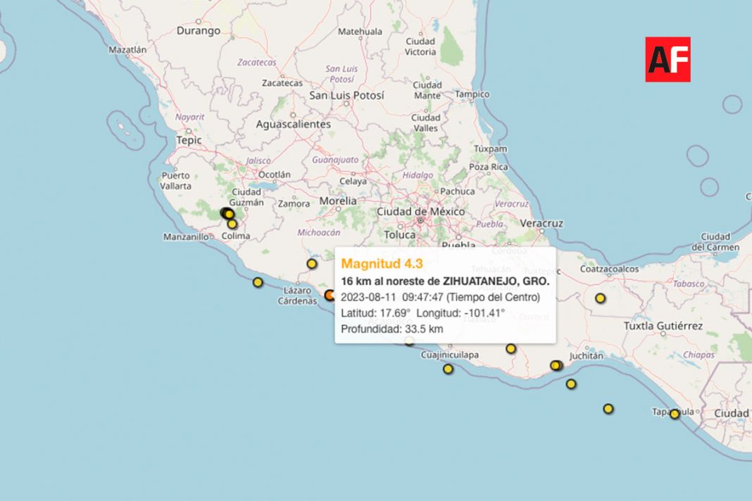
Task: Click the Ciudad del Carmen label
Action: pyautogui.click(x=715, y=242)
